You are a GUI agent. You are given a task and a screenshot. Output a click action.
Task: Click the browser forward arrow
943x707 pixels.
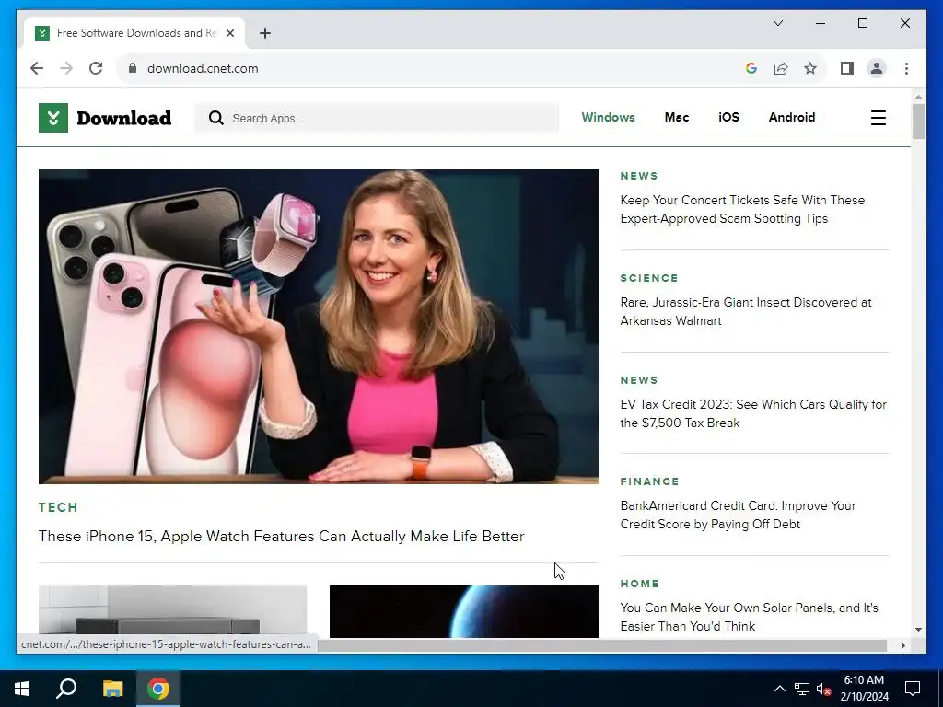(x=66, y=68)
